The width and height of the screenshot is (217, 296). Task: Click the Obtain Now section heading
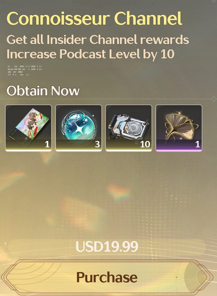43,91
